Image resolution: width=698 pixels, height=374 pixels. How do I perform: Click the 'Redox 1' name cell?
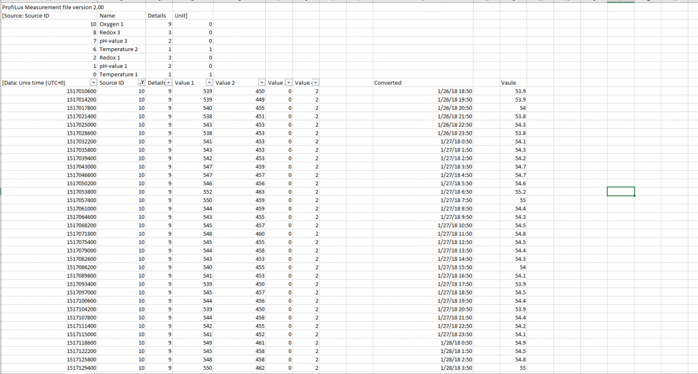(x=122, y=58)
